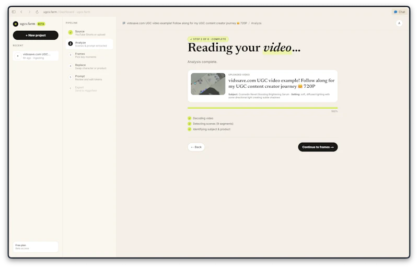The height and width of the screenshot is (268, 418).
Task: Open the user avatar A
Action: [399, 23]
